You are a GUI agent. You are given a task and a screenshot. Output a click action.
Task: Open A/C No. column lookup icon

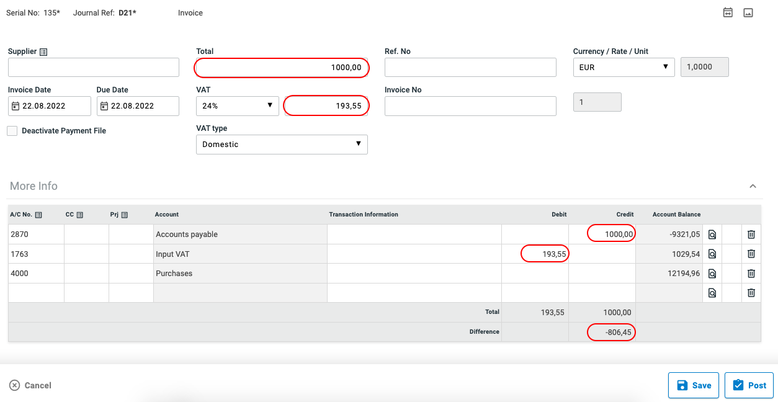click(x=38, y=215)
